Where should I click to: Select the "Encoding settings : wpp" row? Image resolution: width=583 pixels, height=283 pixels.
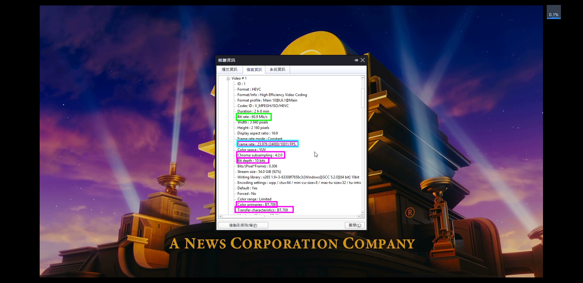point(299,183)
